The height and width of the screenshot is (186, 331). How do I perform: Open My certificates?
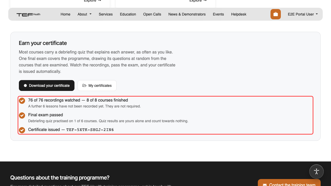[x=97, y=86]
